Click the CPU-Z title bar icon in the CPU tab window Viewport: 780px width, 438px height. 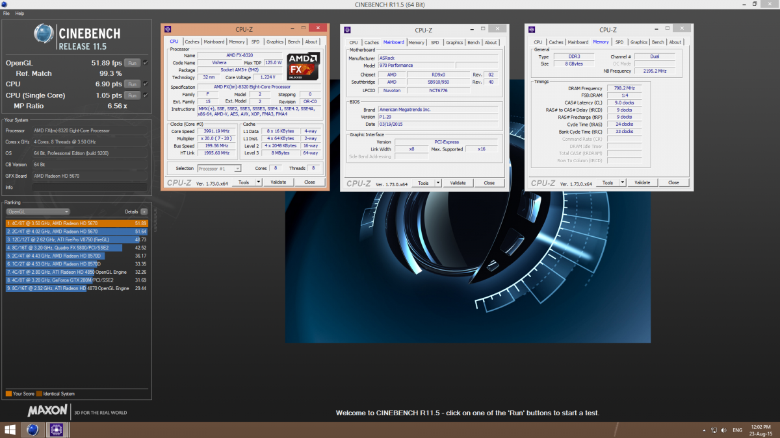(x=168, y=29)
